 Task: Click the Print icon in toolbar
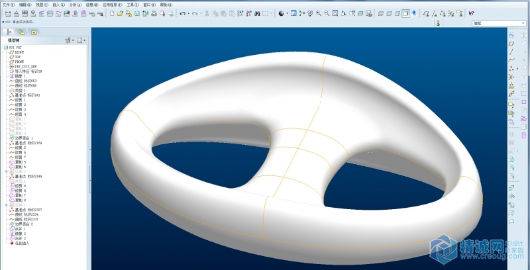coord(154,13)
